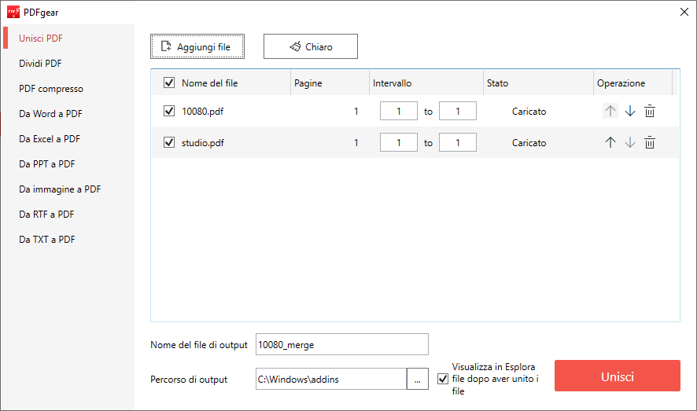Delete 10080.pdf from the list
697x411 pixels.
(650, 112)
